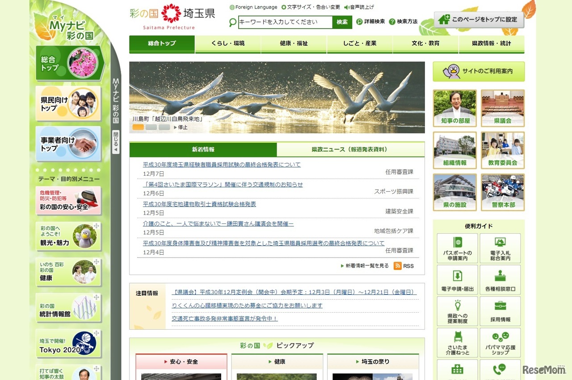This screenshot has height=380, width=572.
Task: Open 組織情報 thumbnail
Action: click(455, 150)
